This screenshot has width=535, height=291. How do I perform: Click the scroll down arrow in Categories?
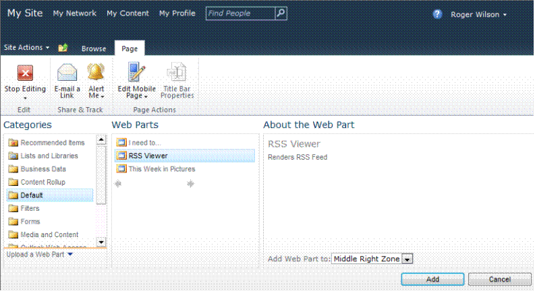pyautogui.click(x=101, y=243)
